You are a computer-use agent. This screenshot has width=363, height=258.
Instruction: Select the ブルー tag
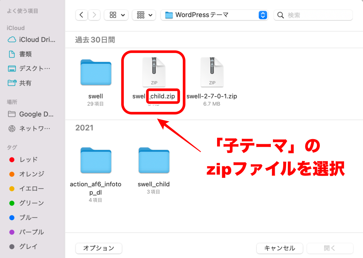pyautogui.click(x=23, y=217)
